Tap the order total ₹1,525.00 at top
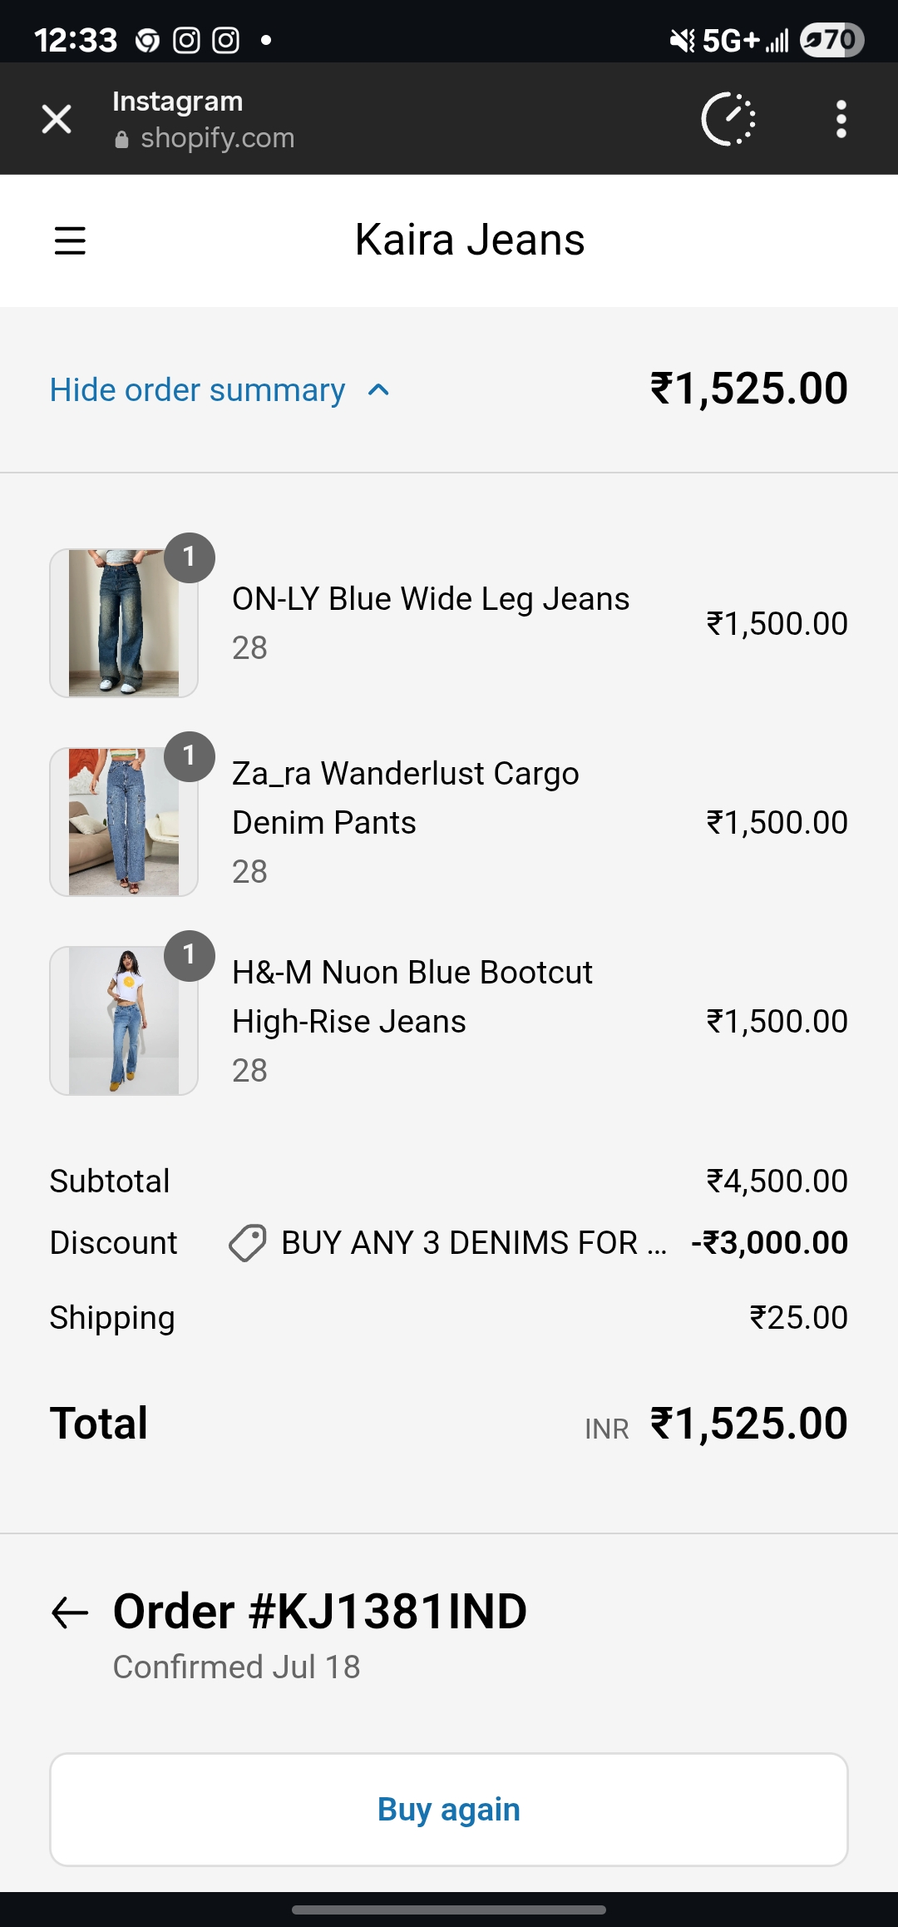This screenshot has height=1927, width=898. pos(748,389)
